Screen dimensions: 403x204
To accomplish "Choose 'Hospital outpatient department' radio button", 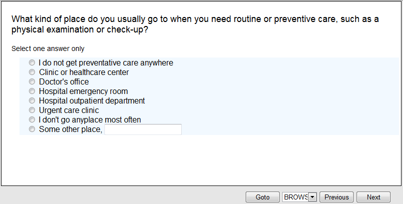I will coord(32,101).
